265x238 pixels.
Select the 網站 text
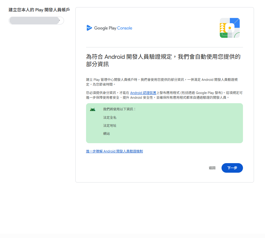pyautogui.click(x=107, y=134)
